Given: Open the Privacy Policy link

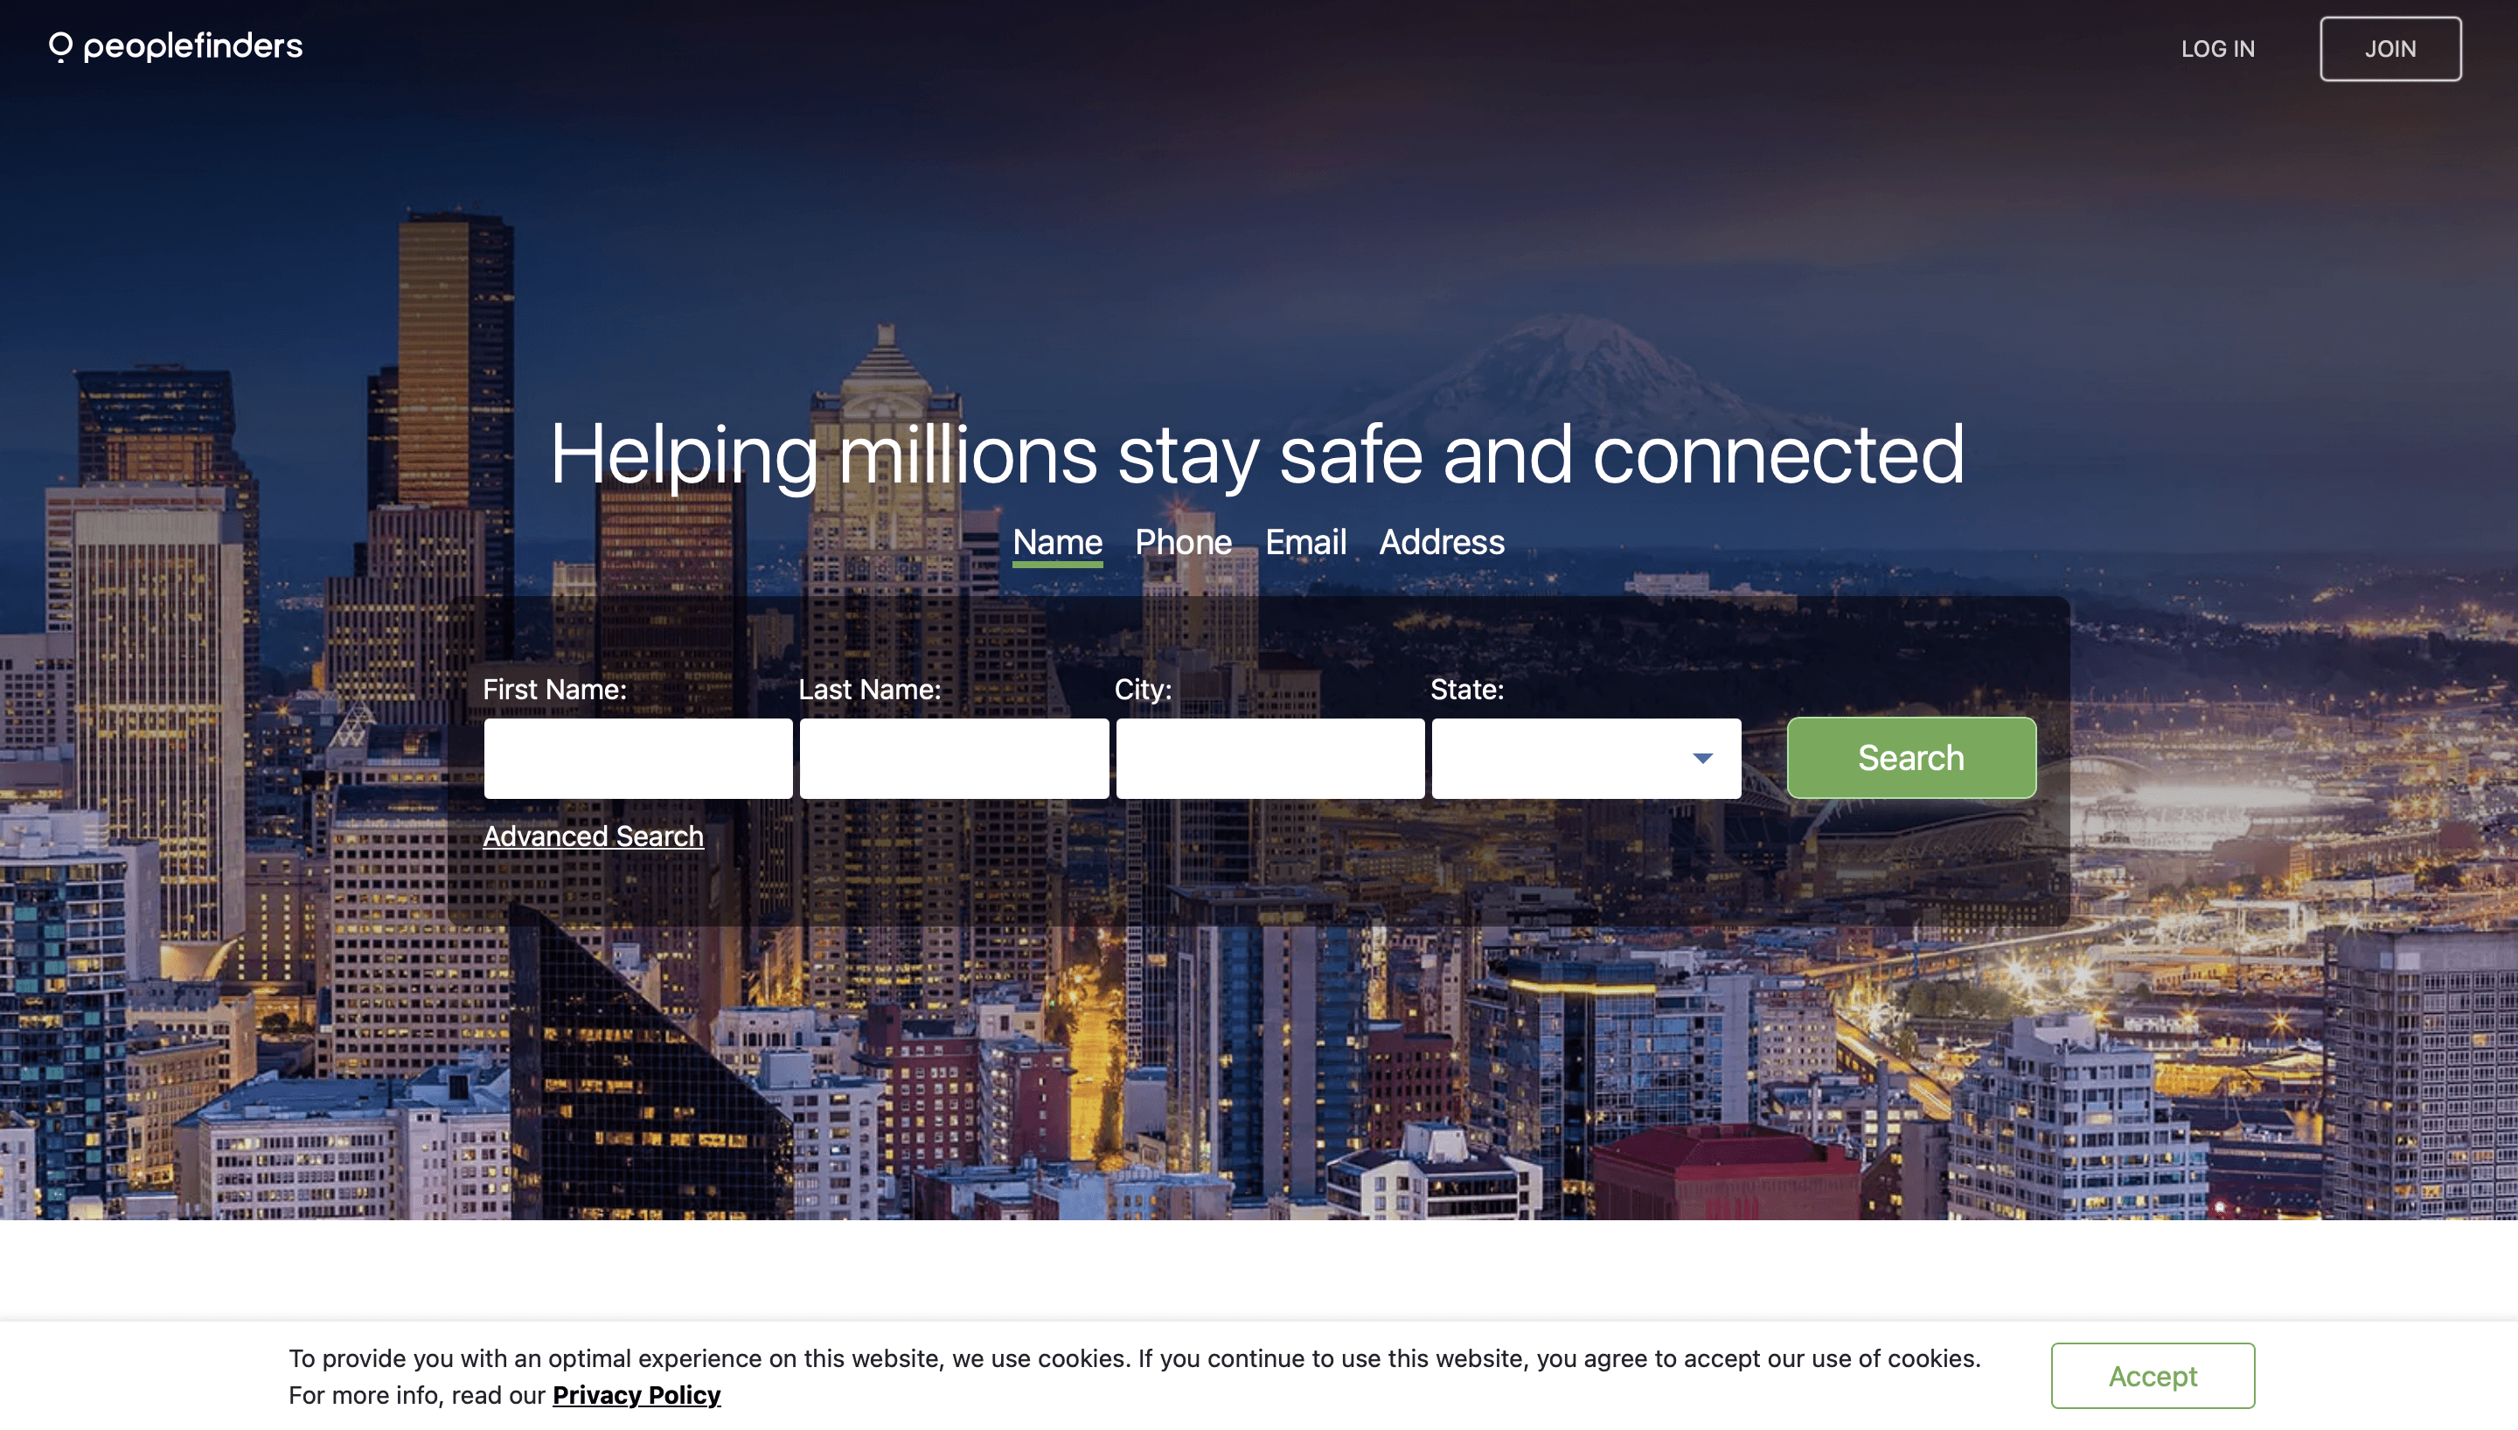Looking at the screenshot, I should pos(636,1395).
